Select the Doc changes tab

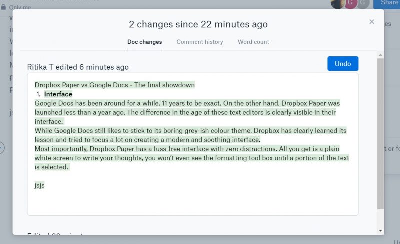point(144,42)
